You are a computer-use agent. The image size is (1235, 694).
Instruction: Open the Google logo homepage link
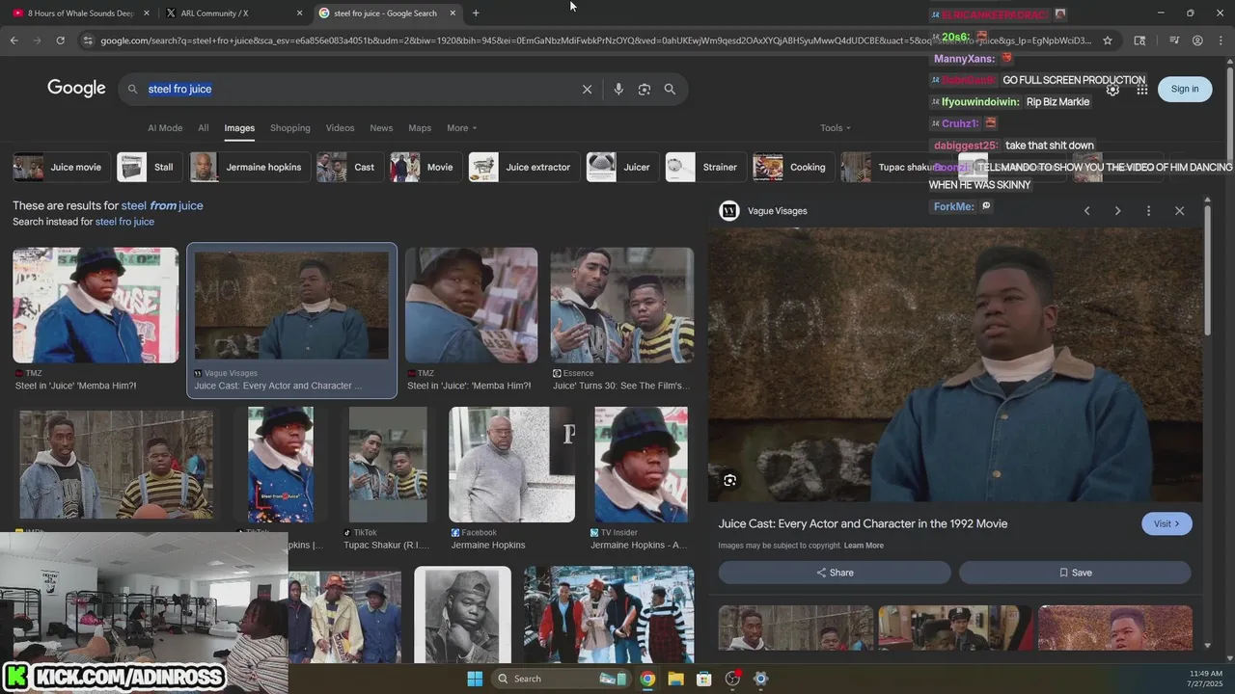point(76,89)
